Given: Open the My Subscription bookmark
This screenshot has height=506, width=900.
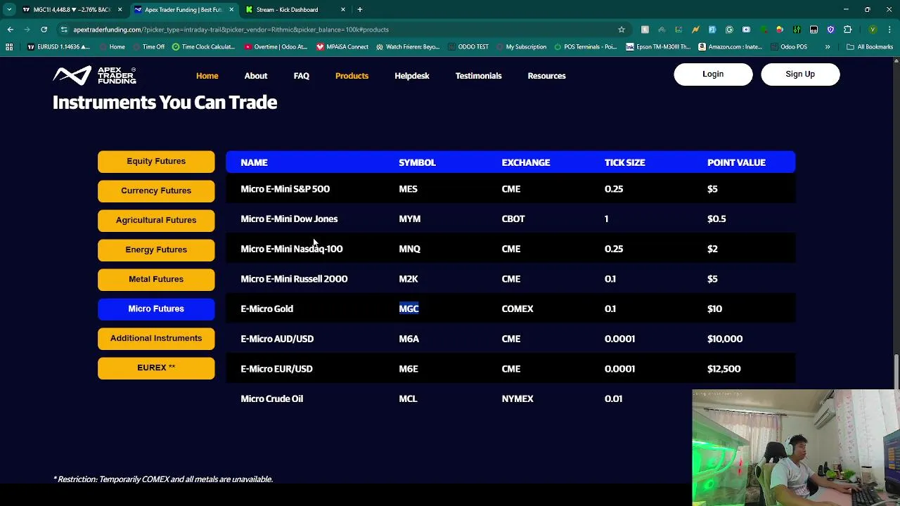Looking at the screenshot, I should tap(521, 47).
